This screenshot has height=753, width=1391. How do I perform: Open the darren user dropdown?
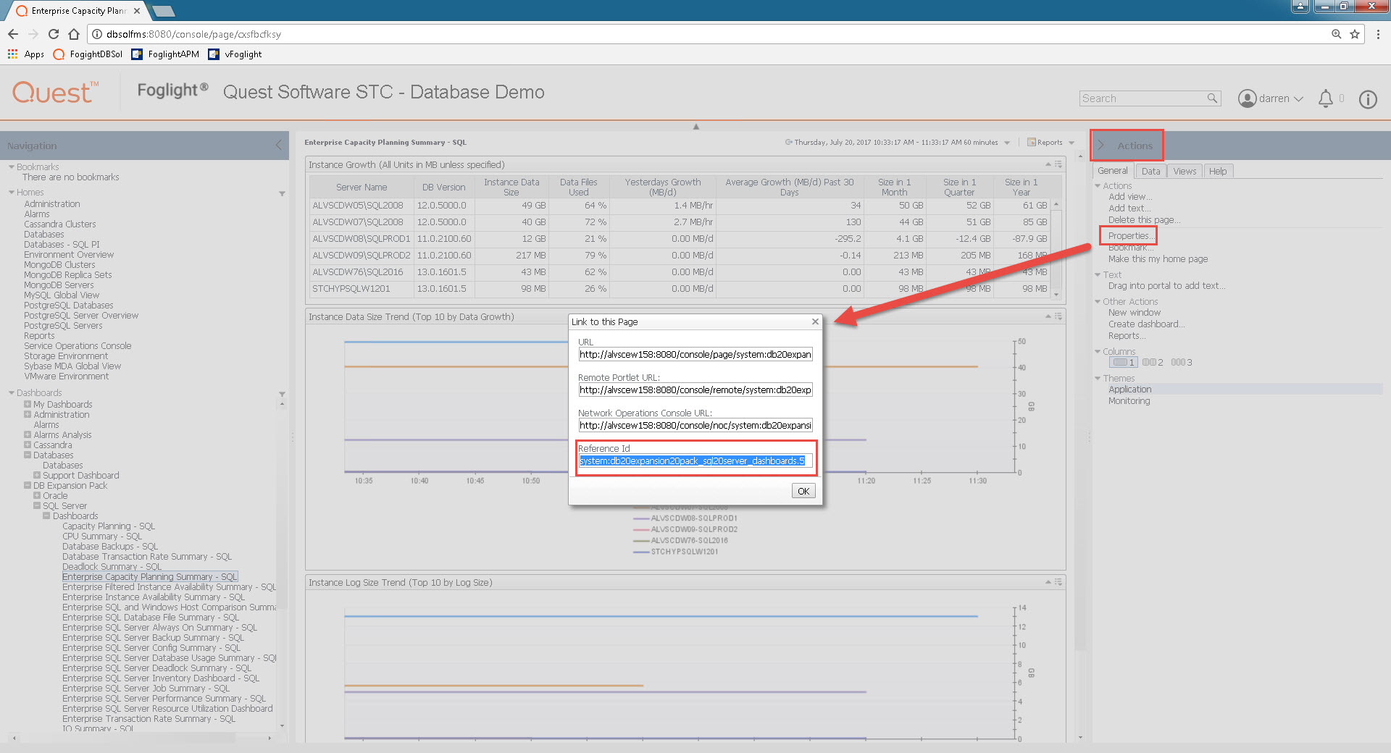click(x=1271, y=98)
